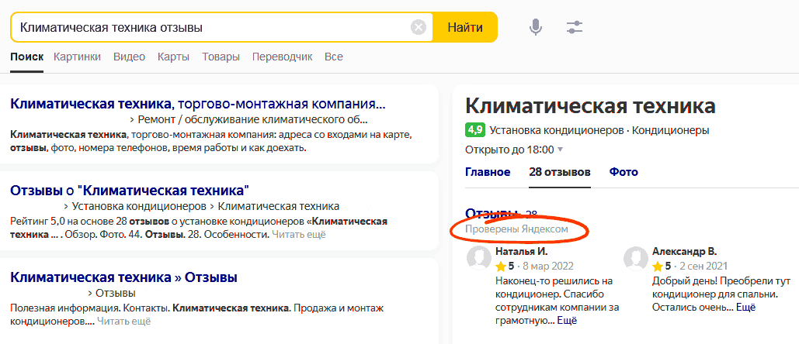Click reviewer name Александр В.
799x344 pixels.
click(684, 251)
